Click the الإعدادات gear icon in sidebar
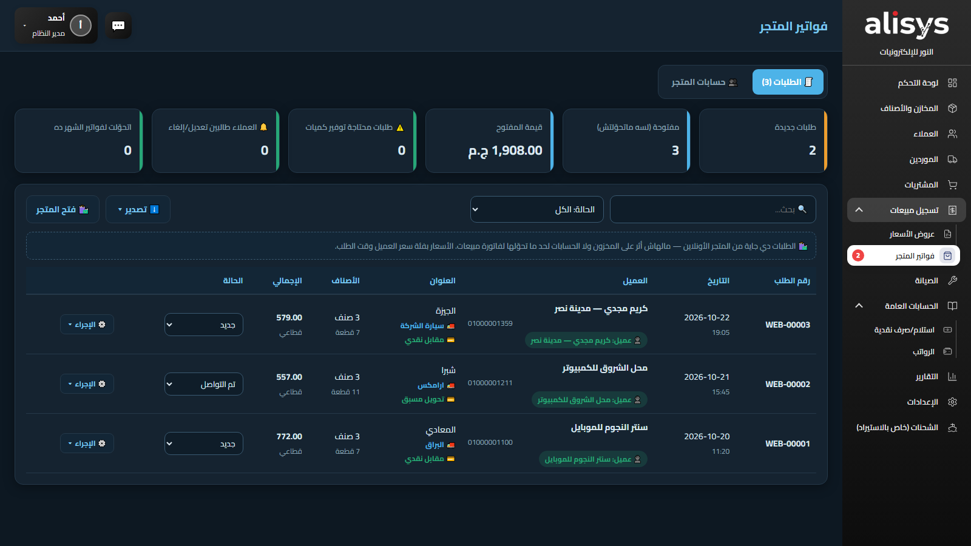 pos(952,402)
